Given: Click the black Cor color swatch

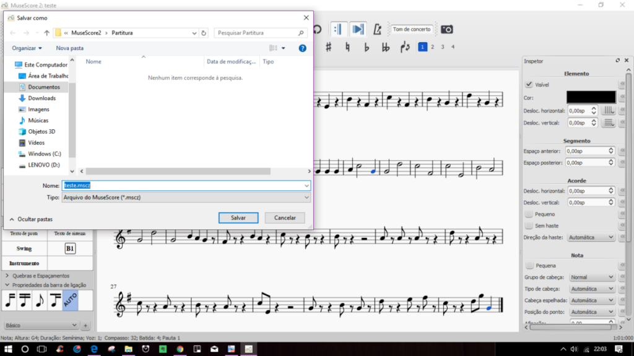Looking at the screenshot, I should click(x=591, y=97).
